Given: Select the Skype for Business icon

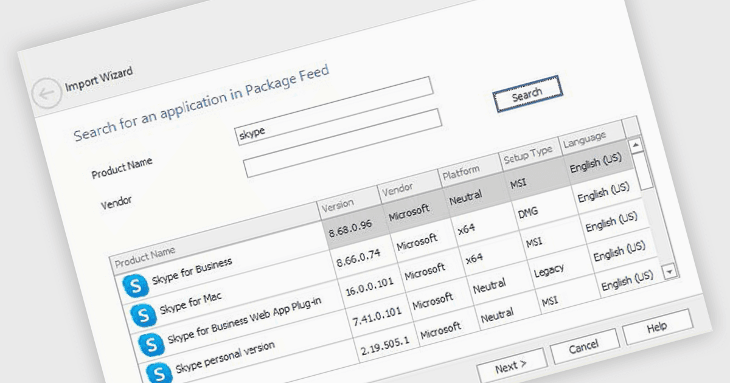Looking at the screenshot, I should [134, 286].
